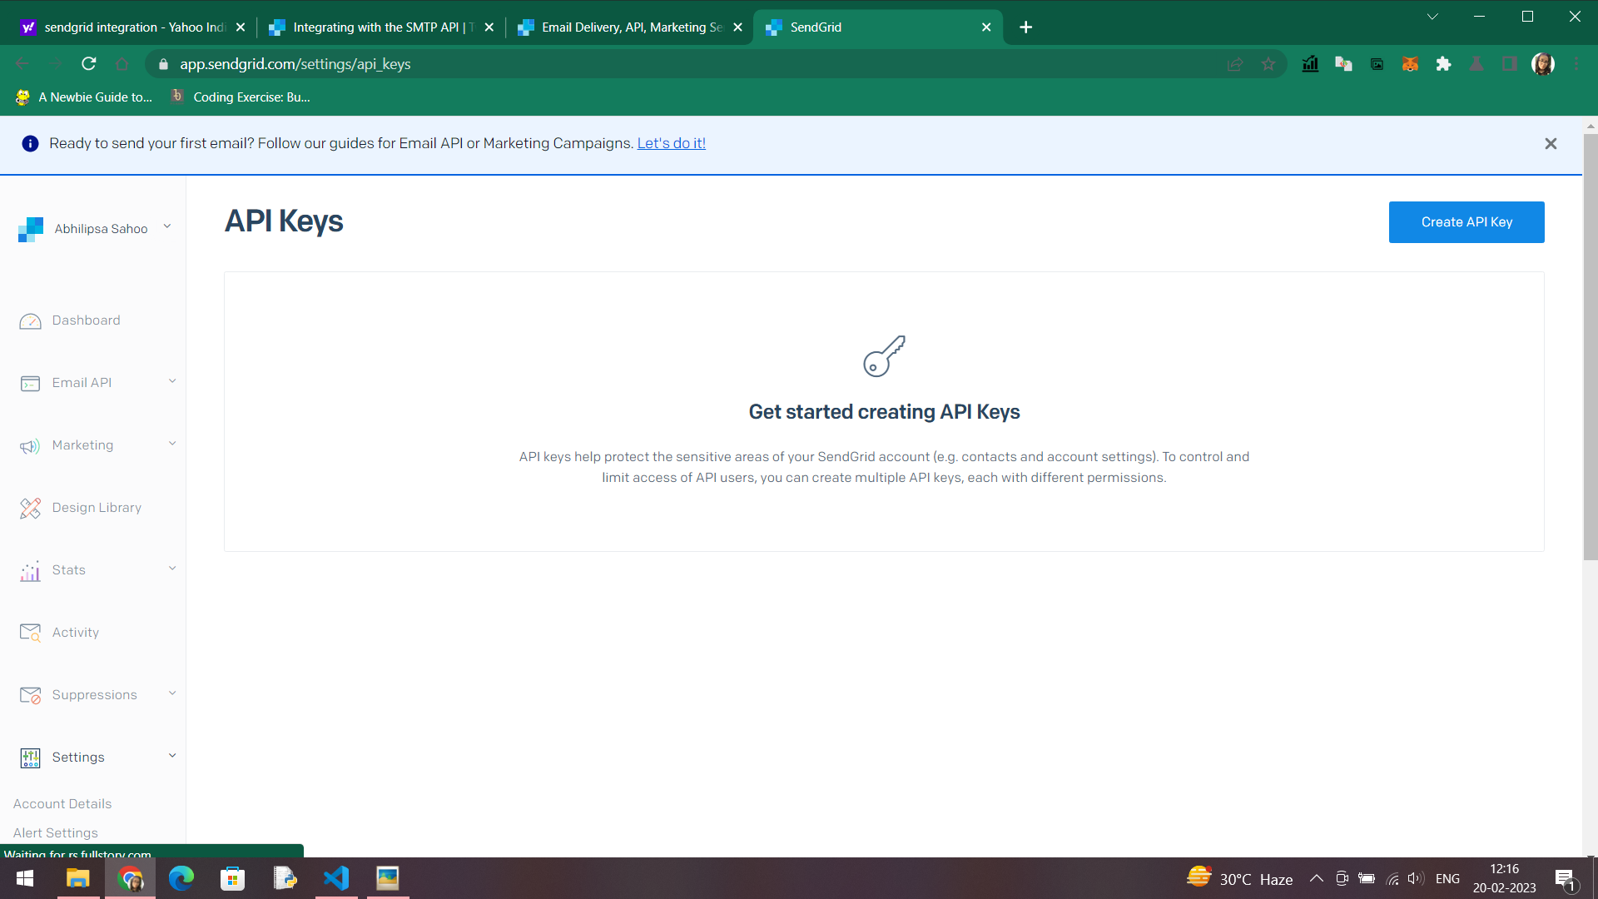
Task: Click the Let's do it link
Action: [672, 144]
